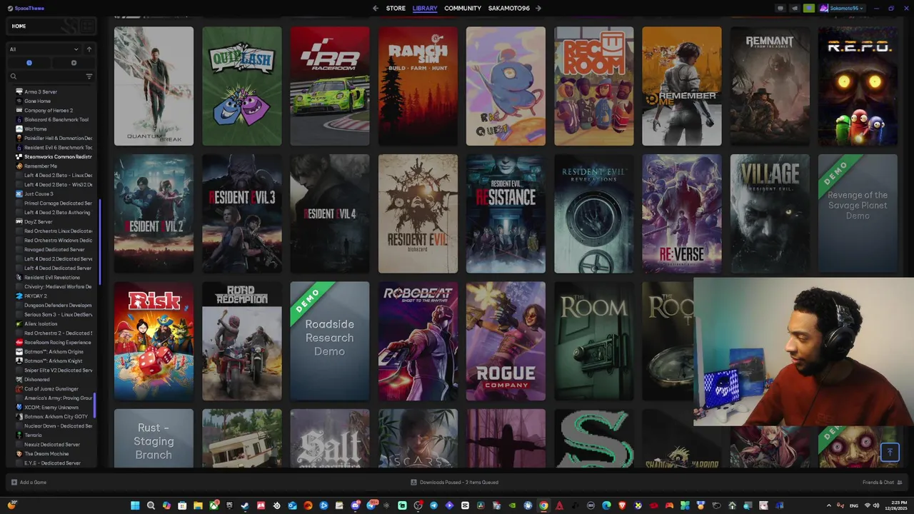Expand the All library filter dropdown
This screenshot has height=514, width=914.
[x=44, y=49]
